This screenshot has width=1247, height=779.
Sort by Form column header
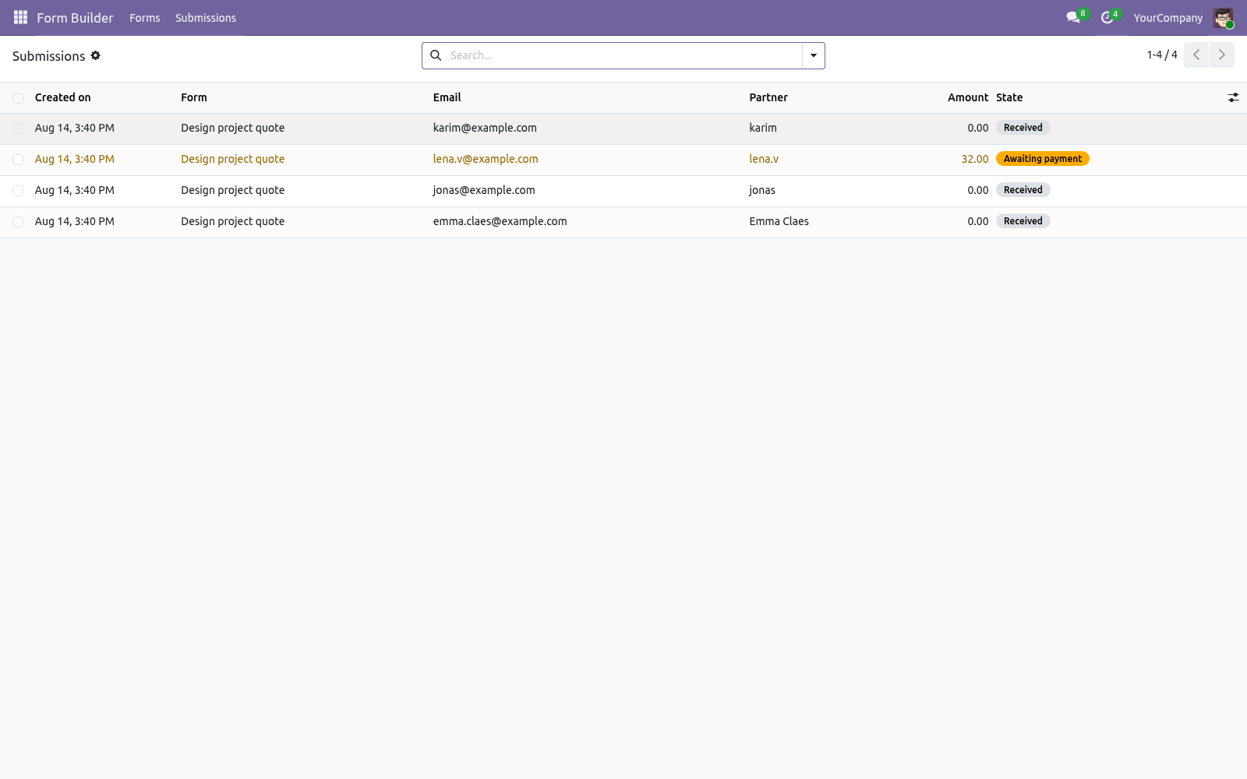pos(194,97)
